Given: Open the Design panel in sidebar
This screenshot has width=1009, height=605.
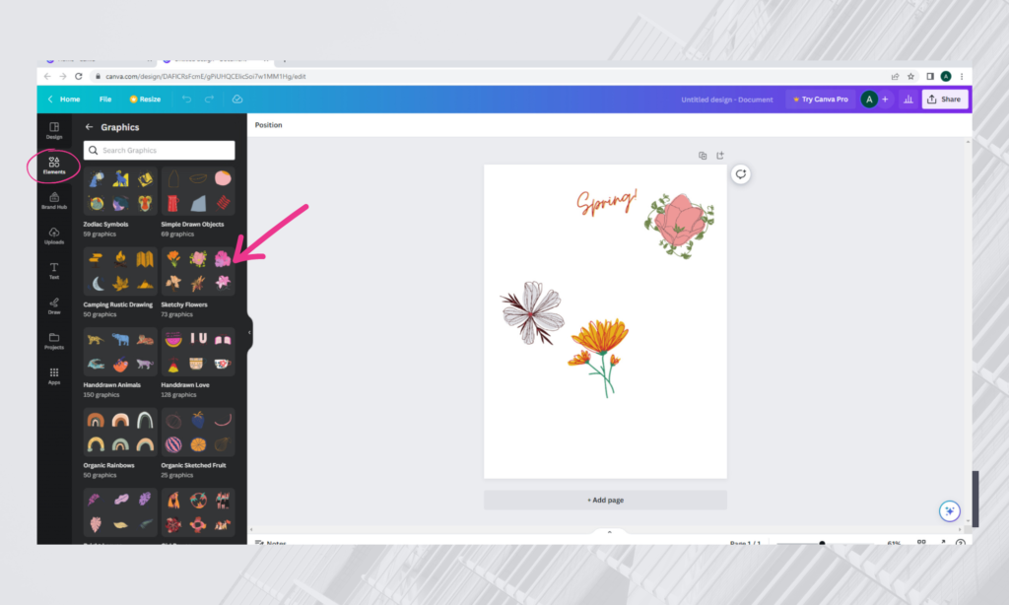Looking at the screenshot, I should point(54,131).
